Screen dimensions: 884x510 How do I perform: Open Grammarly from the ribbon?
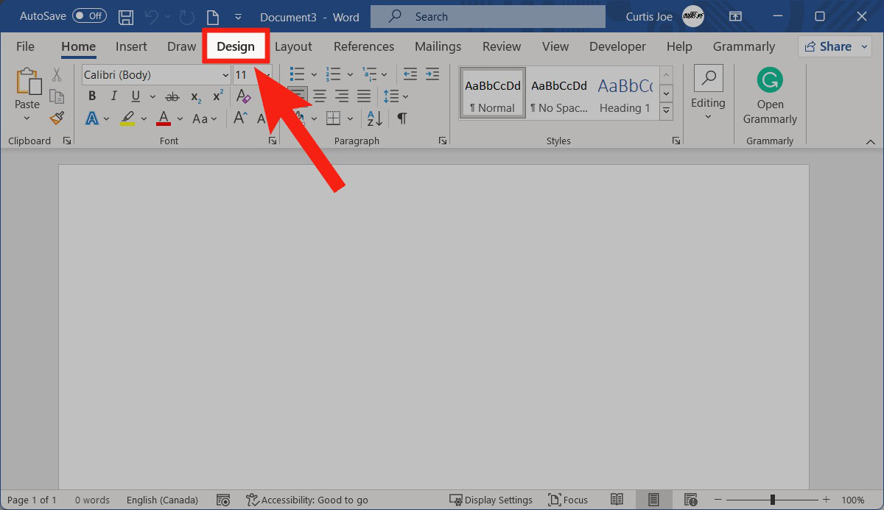click(x=770, y=96)
